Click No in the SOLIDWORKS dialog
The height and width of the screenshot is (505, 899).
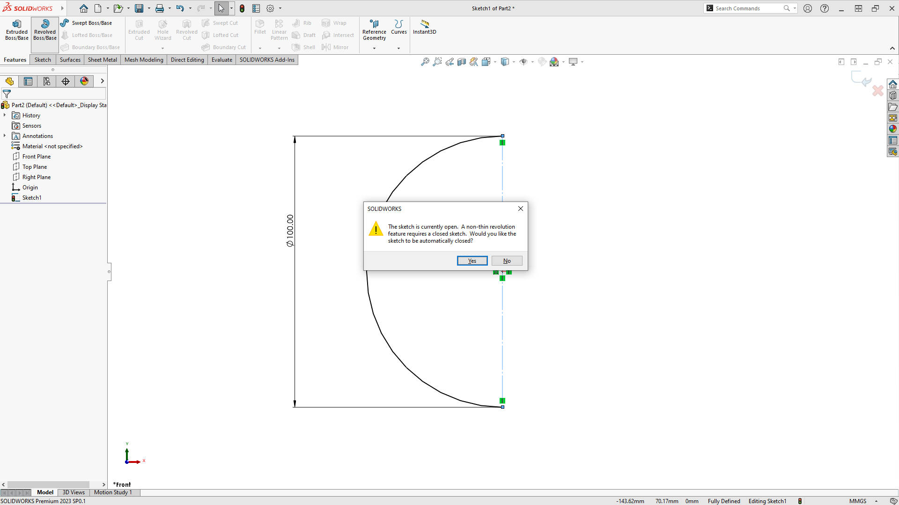[x=507, y=261]
